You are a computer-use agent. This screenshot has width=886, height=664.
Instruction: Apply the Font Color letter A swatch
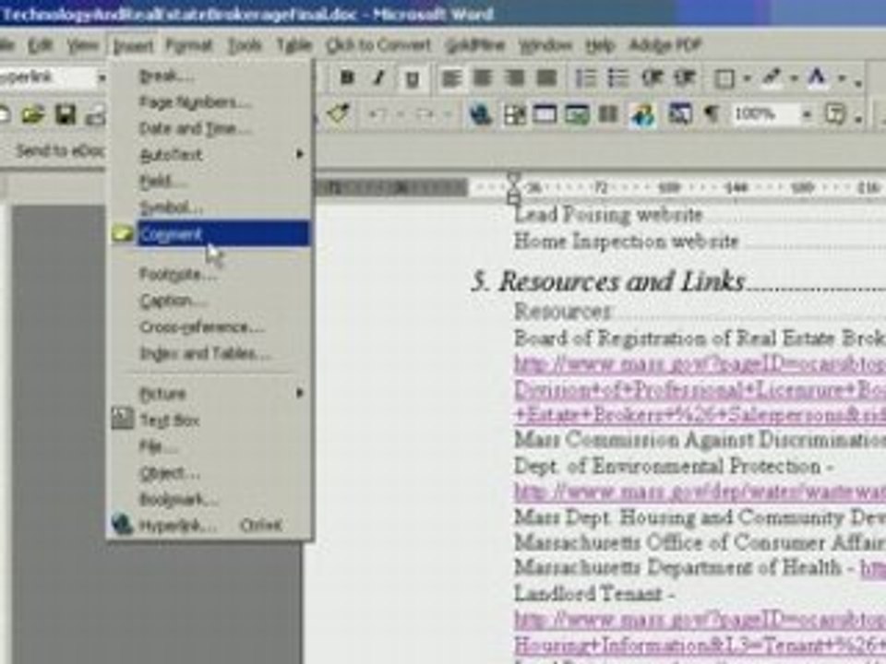[818, 77]
